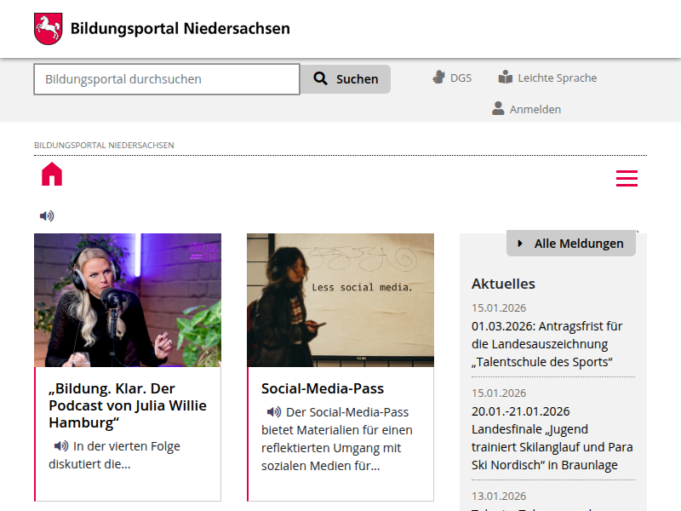The width and height of the screenshot is (681, 511).
Task: Expand the Alle Meldungen button
Action: coord(570,244)
